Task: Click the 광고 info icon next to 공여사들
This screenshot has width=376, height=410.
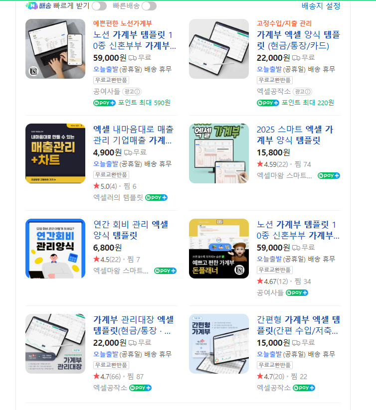Action: (x=132, y=92)
